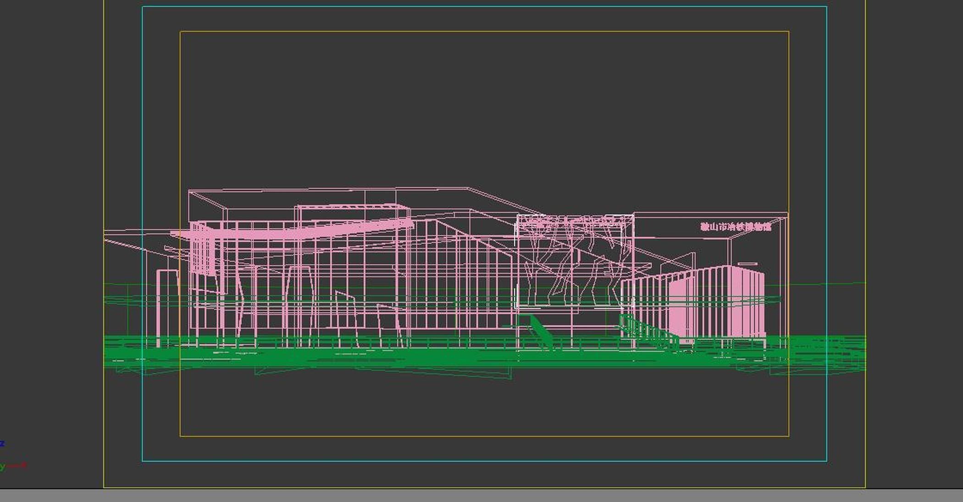Click the blue Z axis label
Image resolution: width=963 pixels, height=502 pixels.
(x=2, y=443)
